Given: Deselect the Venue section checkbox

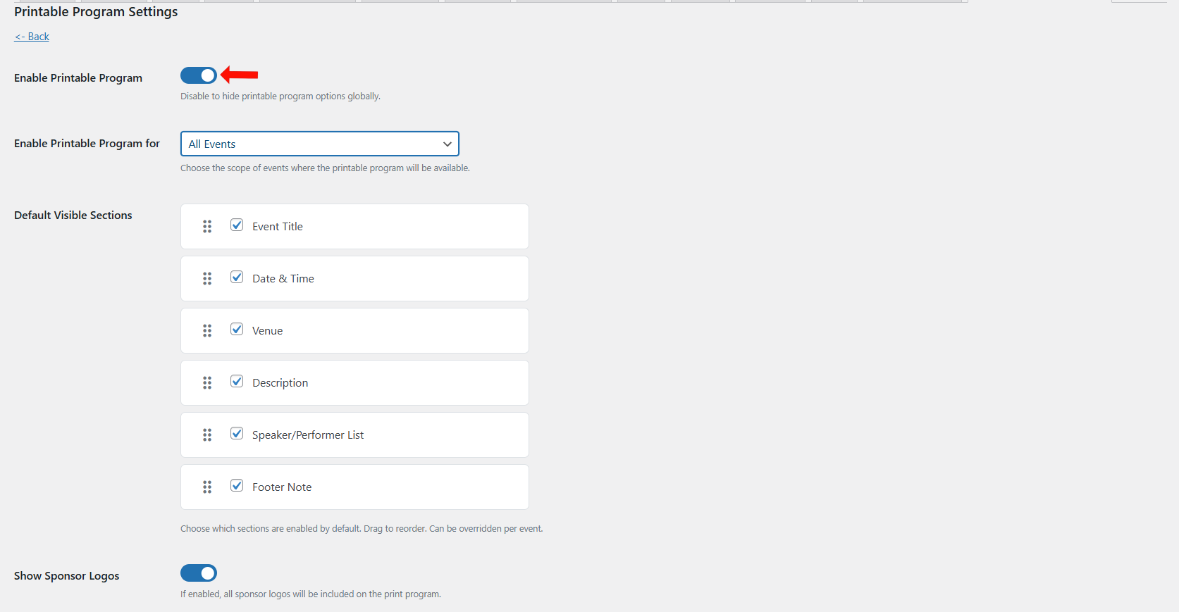Looking at the screenshot, I should [x=237, y=330].
